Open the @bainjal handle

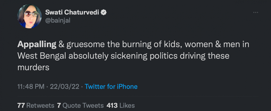coord(58,21)
